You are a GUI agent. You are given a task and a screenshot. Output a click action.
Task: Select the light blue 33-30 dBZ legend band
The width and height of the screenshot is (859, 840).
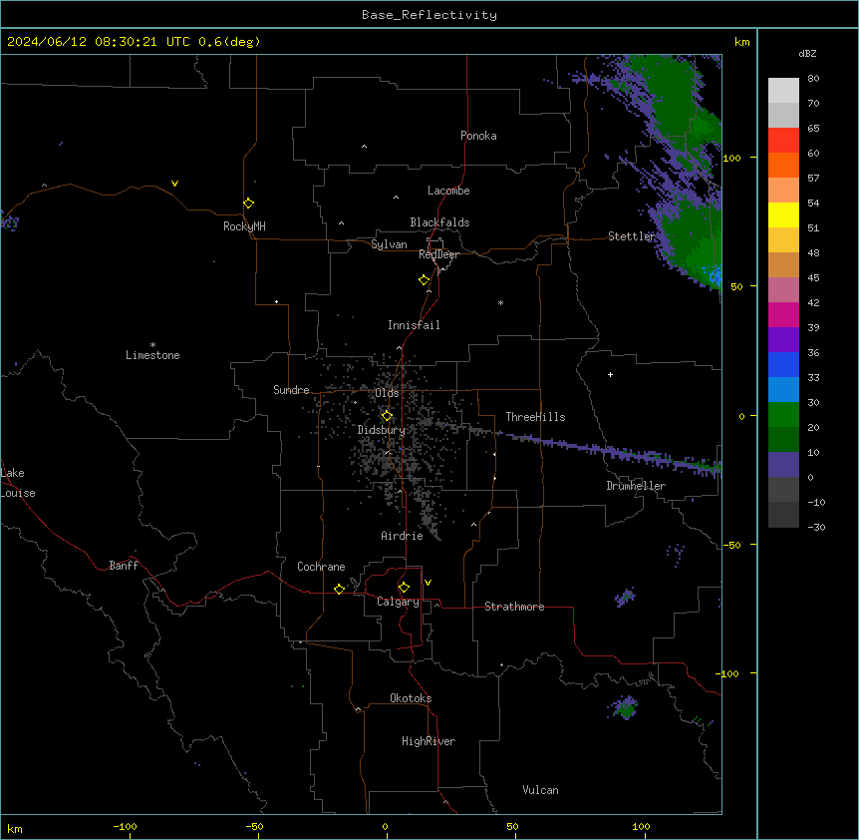point(783,390)
